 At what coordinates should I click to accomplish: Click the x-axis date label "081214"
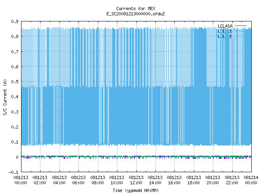tap(251, 177)
